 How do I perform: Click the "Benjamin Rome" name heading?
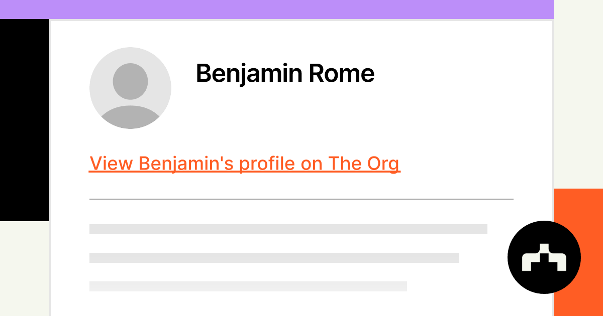[285, 74]
